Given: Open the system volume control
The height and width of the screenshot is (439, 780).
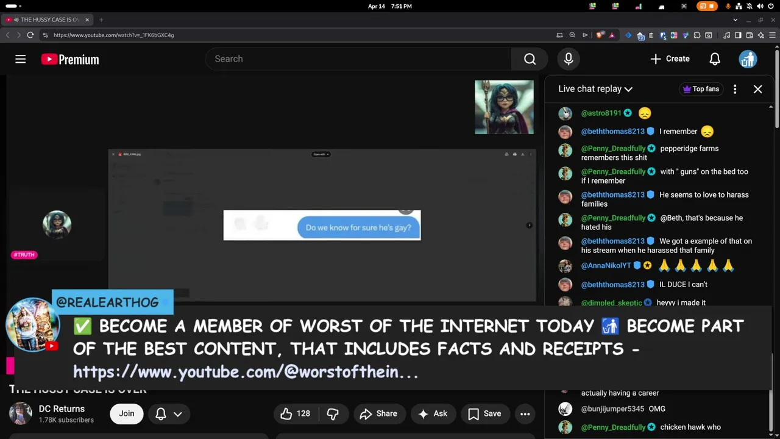Looking at the screenshot, I should click(760, 6).
